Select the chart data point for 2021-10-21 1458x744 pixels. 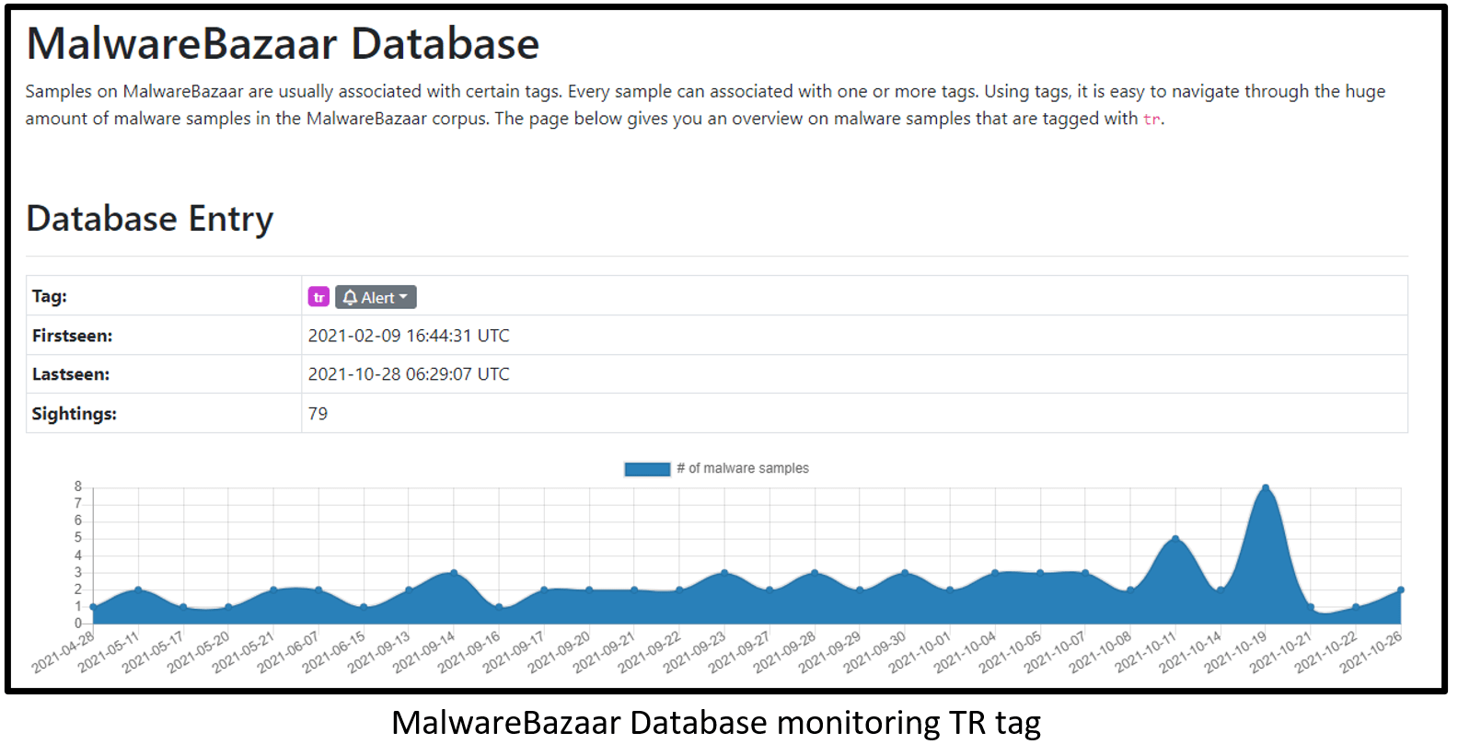(1311, 607)
